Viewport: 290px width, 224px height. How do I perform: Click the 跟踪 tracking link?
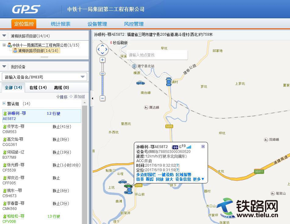pos(150,179)
